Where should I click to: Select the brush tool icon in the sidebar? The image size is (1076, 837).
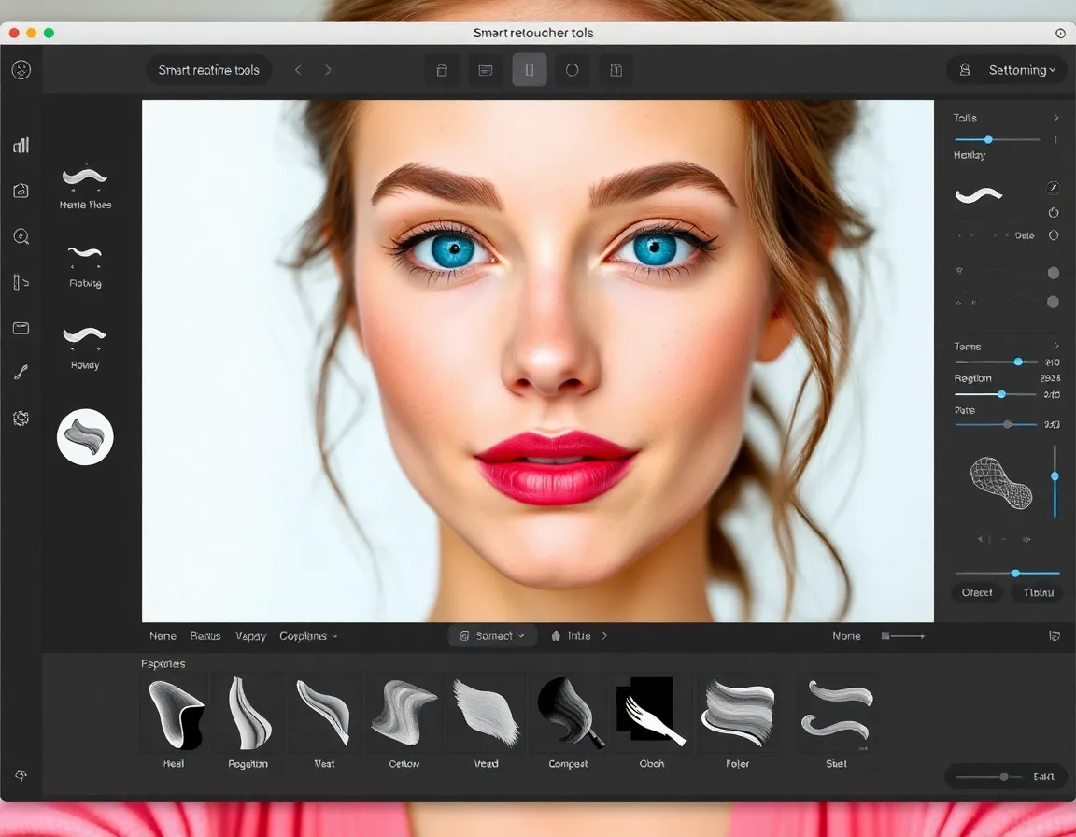click(21, 372)
